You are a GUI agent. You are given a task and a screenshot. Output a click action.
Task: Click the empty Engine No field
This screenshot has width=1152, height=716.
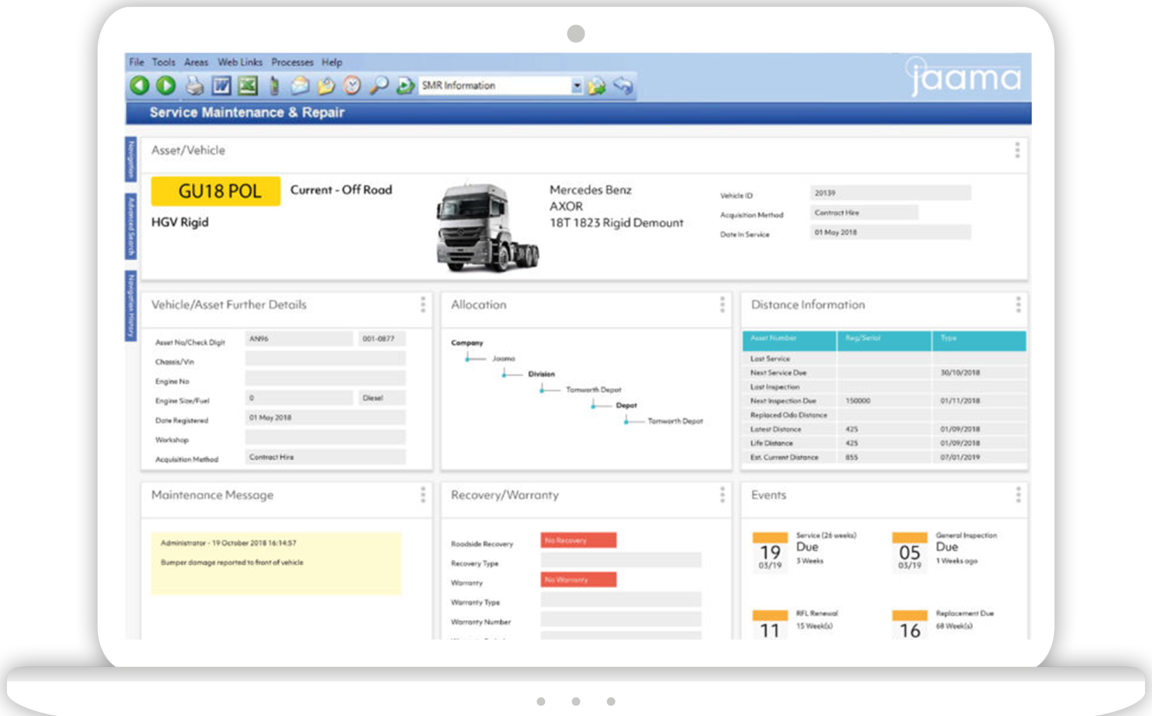pyautogui.click(x=325, y=378)
